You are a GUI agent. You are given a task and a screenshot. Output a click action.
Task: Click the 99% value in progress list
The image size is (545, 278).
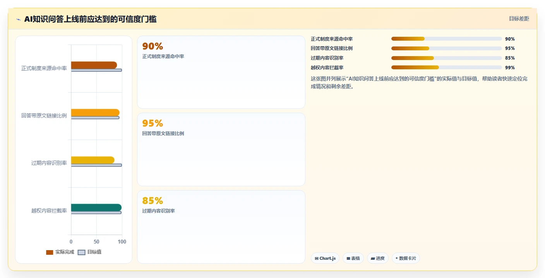(510, 68)
